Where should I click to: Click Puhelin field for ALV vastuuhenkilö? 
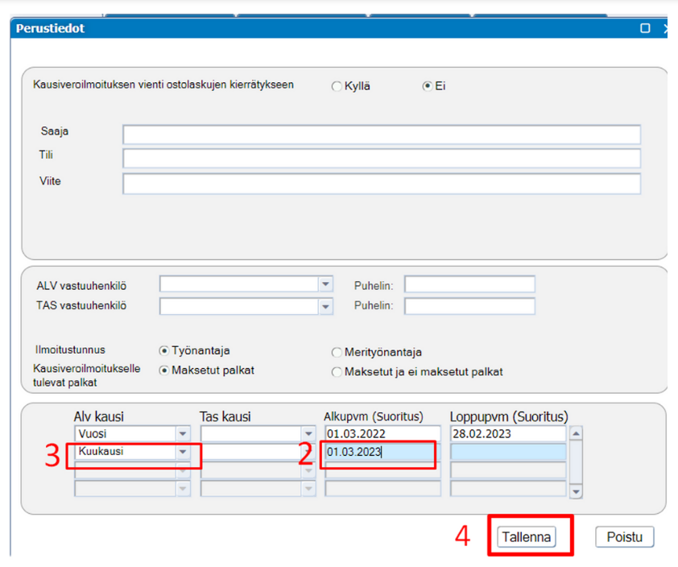coord(469,284)
